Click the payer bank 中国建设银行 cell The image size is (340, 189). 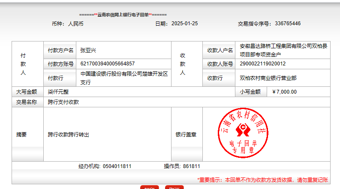click(x=124, y=78)
